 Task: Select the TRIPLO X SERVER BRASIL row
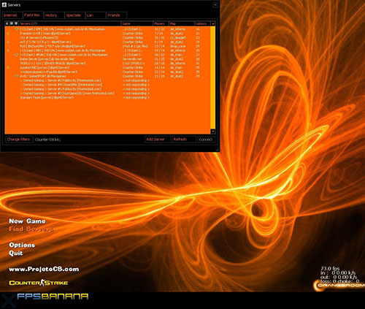pos(107,64)
